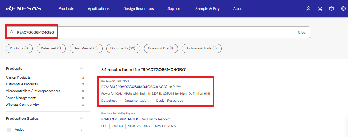This screenshot has width=348, height=137.
Task: Open the shopping cart icon
Action: pos(320,8)
